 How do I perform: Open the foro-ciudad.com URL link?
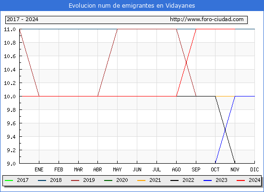(207, 19)
